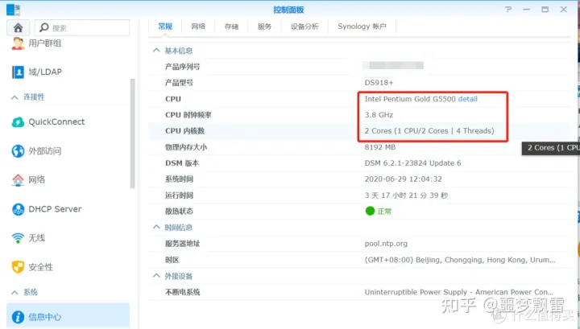Switch to the 设备分析 tab
This screenshot has width=580, height=329.
304,27
